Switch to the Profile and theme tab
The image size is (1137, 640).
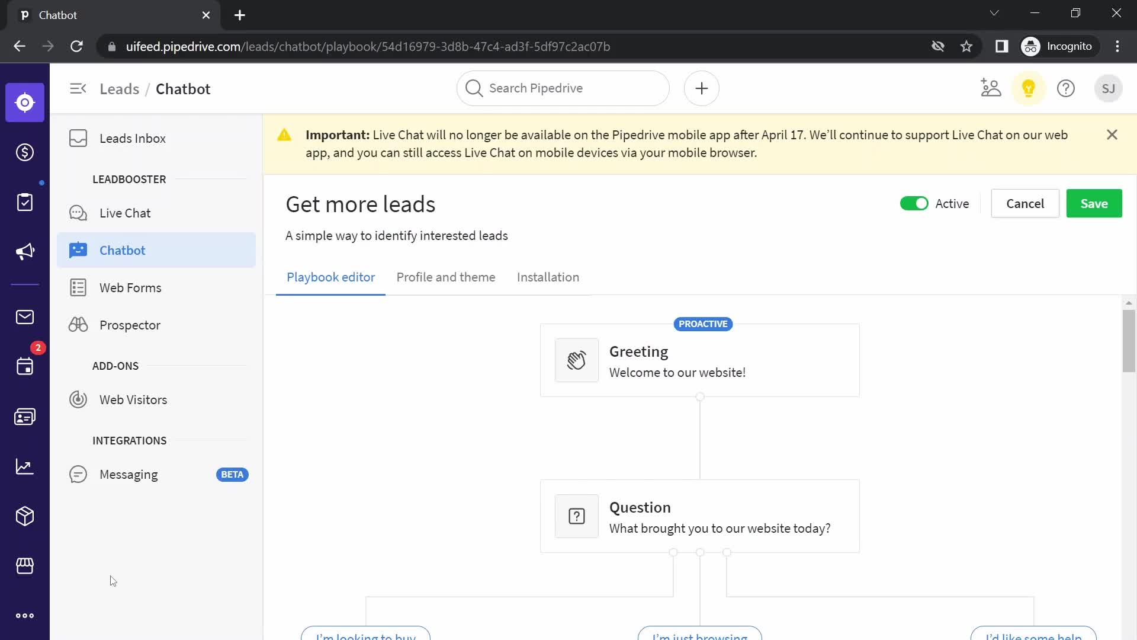446,277
